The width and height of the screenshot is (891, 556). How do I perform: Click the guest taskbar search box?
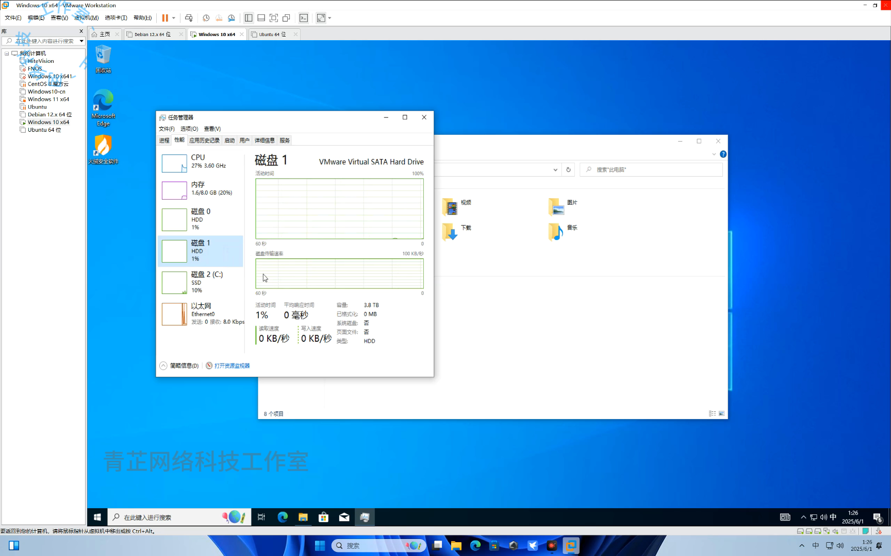click(x=179, y=517)
